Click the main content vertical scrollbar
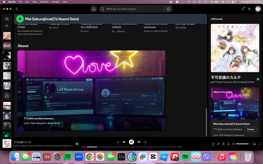The image size is (263, 164). coord(206,122)
